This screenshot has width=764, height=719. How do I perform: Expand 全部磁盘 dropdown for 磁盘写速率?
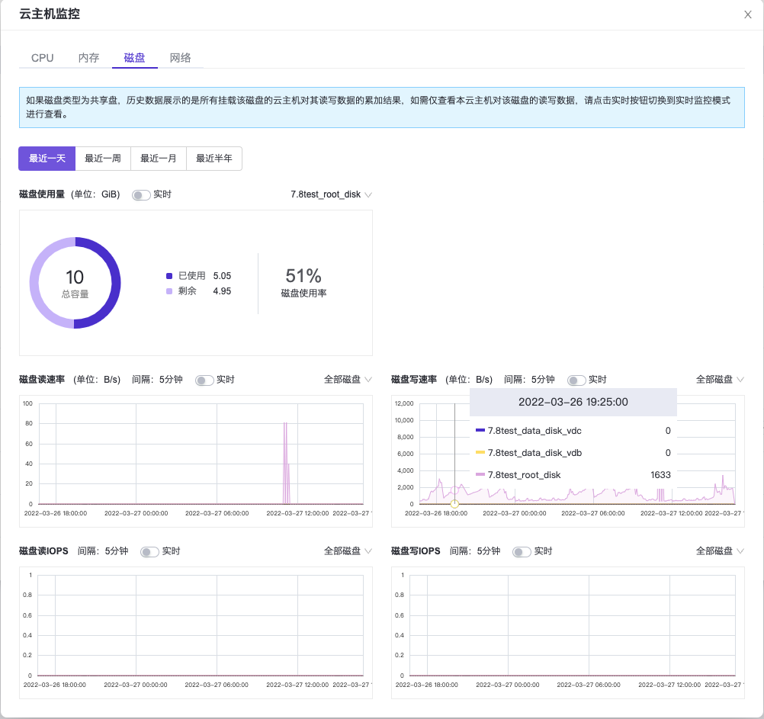(720, 380)
